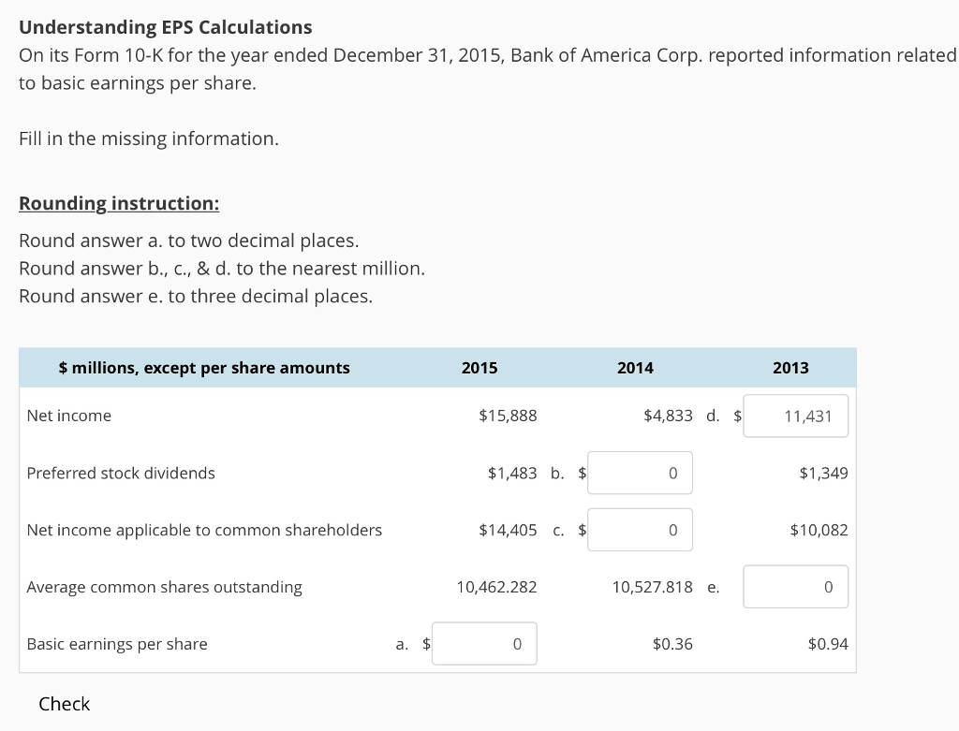Viewport: 959px width, 731px height.
Task: Click the millions except per share header cell
Action: pos(204,367)
